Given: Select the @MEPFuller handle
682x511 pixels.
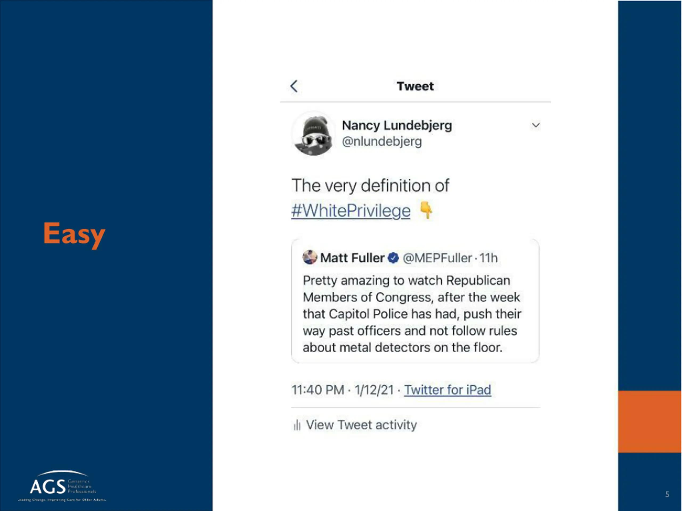Looking at the screenshot, I should coord(437,258).
